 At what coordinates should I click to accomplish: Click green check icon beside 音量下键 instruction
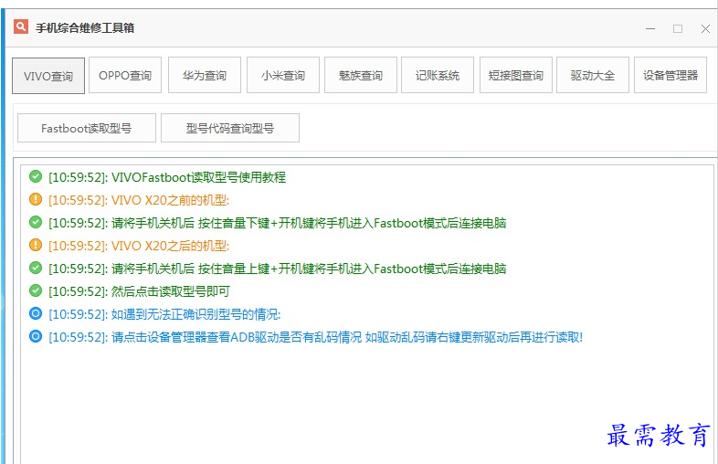click(x=36, y=222)
